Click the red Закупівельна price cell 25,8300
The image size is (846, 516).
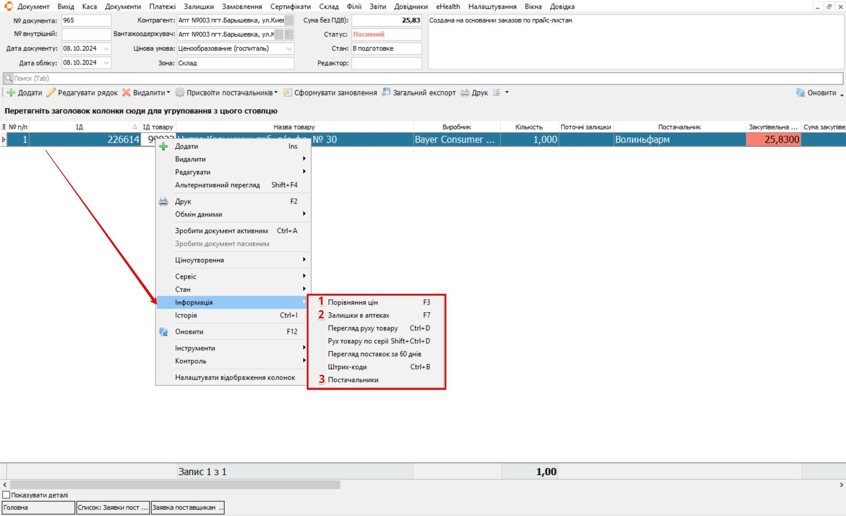coord(773,140)
